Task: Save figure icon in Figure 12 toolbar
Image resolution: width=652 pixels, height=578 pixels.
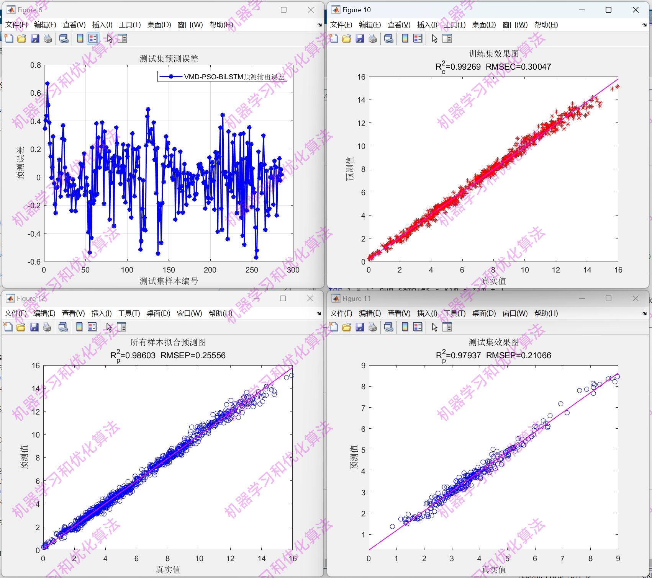Action: [34, 327]
